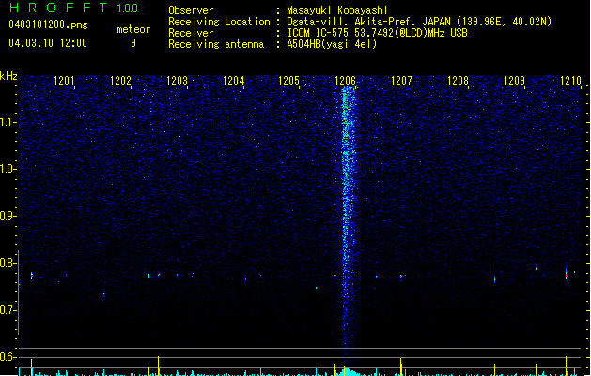The height and width of the screenshot is (376, 591).
Task: Click the HROFFT 1.0.0 title text
Action: pyautogui.click(x=73, y=8)
